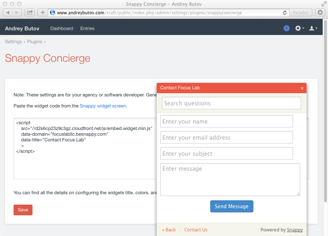
Task: Open the Share icon in Safari toolbar
Action: coord(30,12)
